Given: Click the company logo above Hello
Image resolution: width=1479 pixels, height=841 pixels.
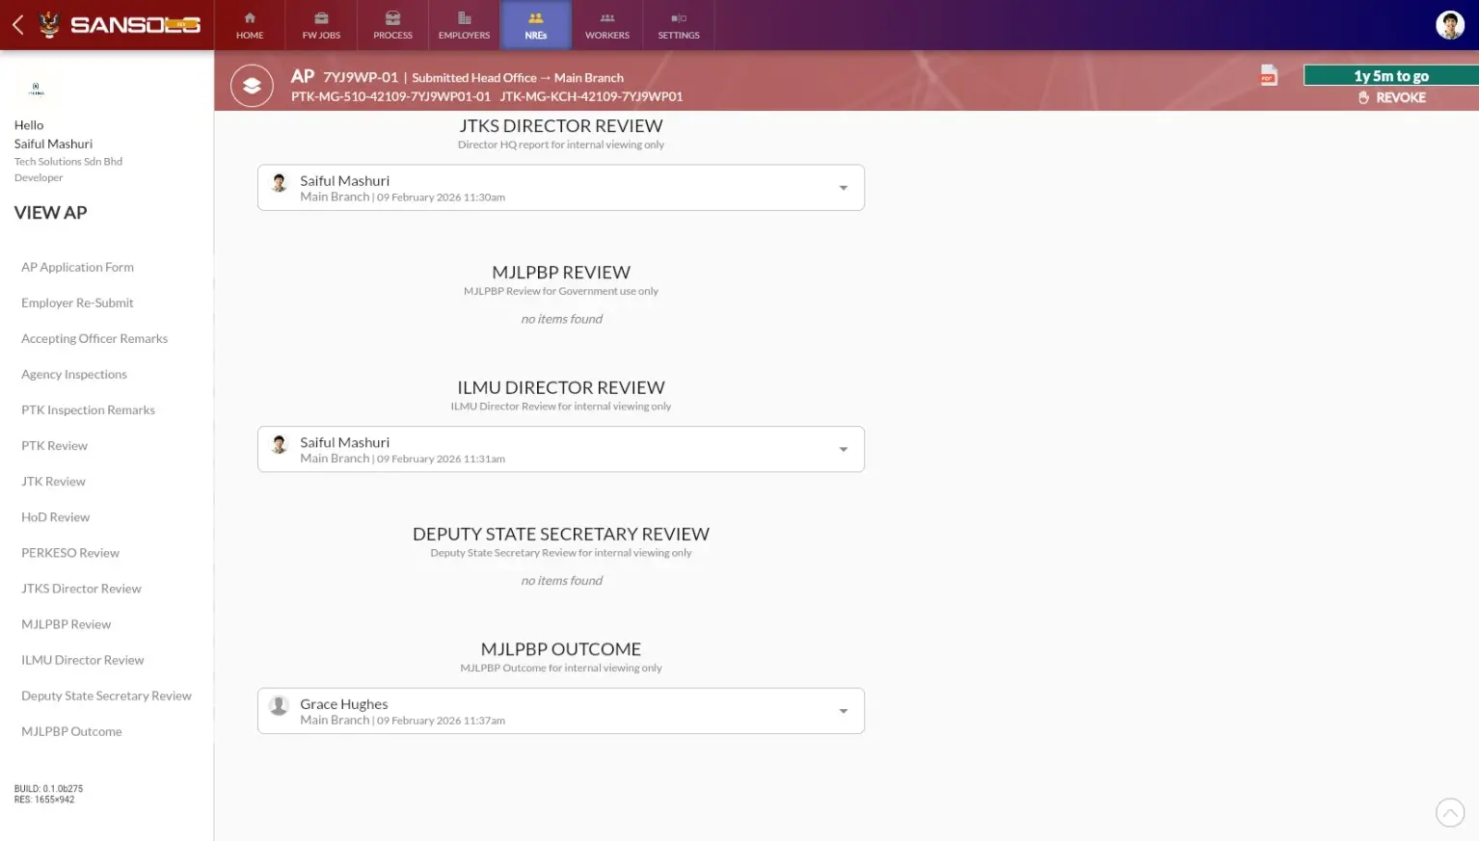Looking at the screenshot, I should (37, 89).
